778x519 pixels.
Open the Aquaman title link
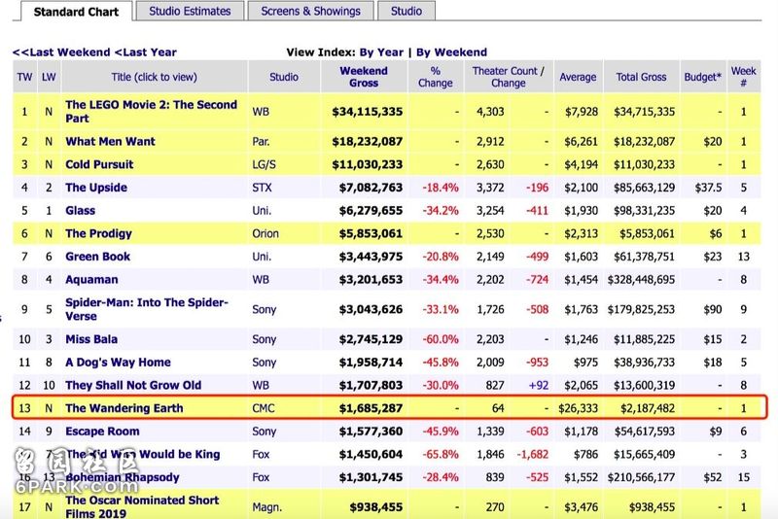[91, 280]
